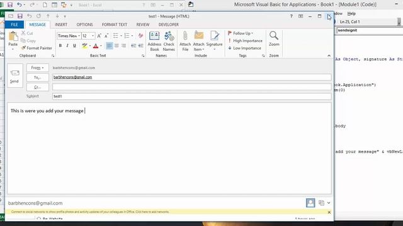Image resolution: width=403 pixels, height=226 pixels.
Task: Click the Previous Item up arrow
Action: tap(48, 16)
